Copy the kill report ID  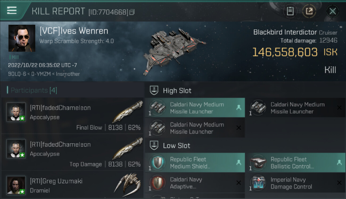132,12
